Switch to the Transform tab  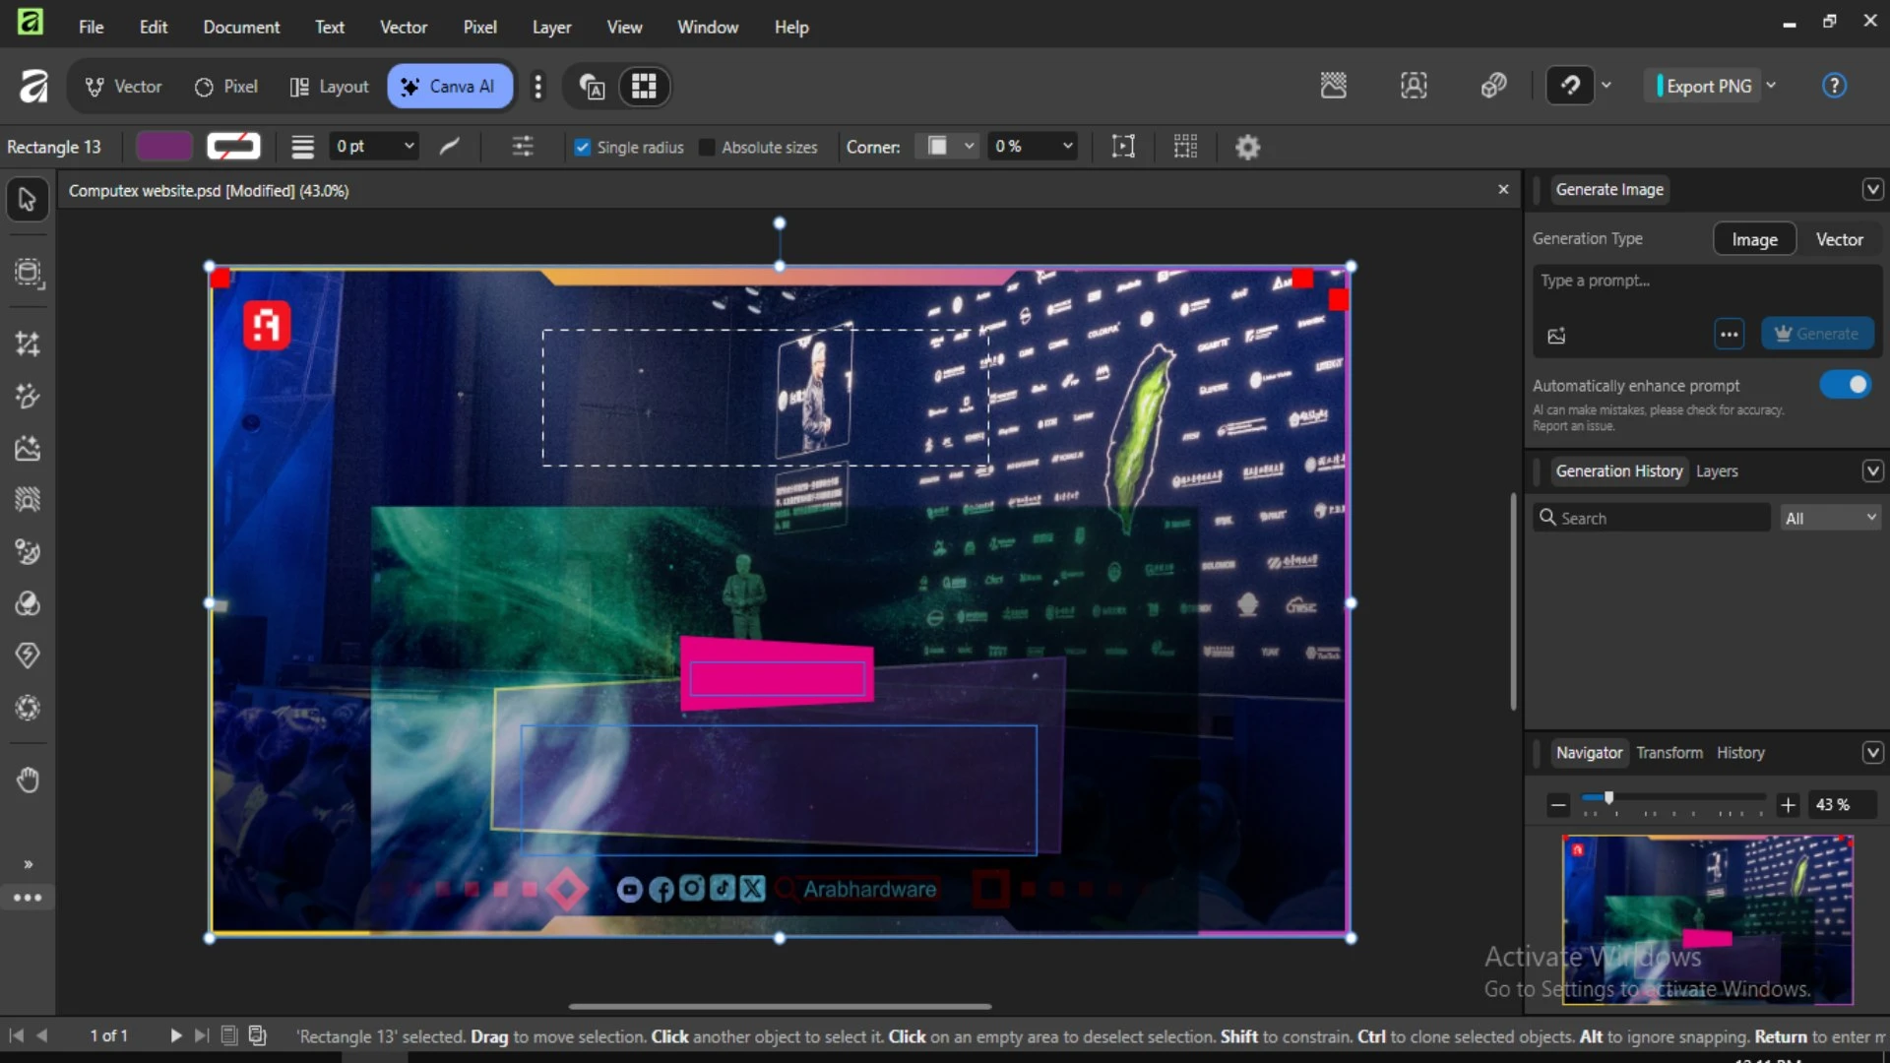coord(1669,753)
